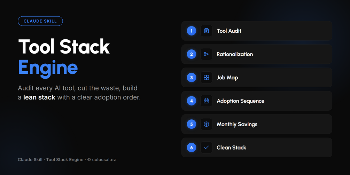Click the Monthly Savings step text

tap(237, 125)
